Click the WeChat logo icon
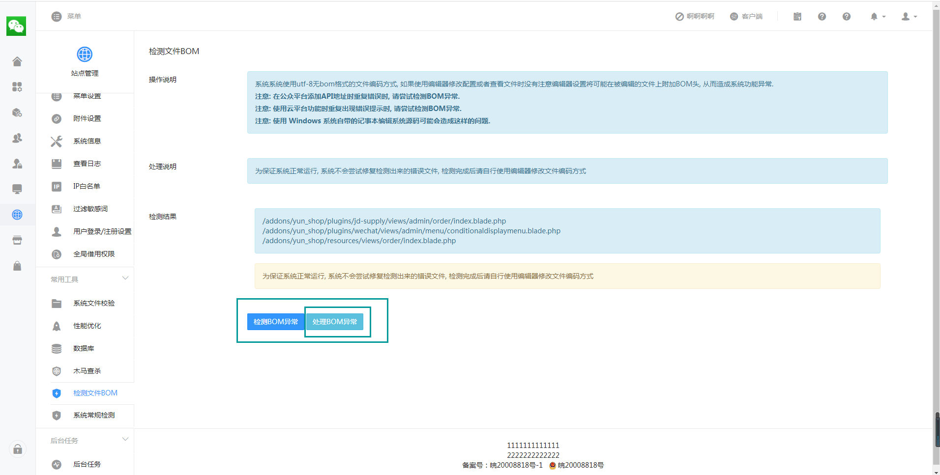940x475 pixels. click(16, 26)
